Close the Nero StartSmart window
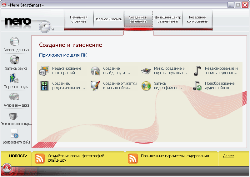Viewport: 250px width, 177px height. [245, 5]
